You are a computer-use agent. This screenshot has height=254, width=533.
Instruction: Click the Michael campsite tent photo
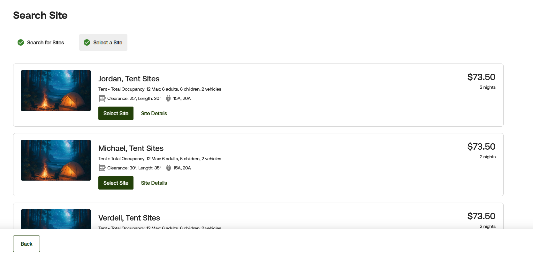[x=56, y=160]
